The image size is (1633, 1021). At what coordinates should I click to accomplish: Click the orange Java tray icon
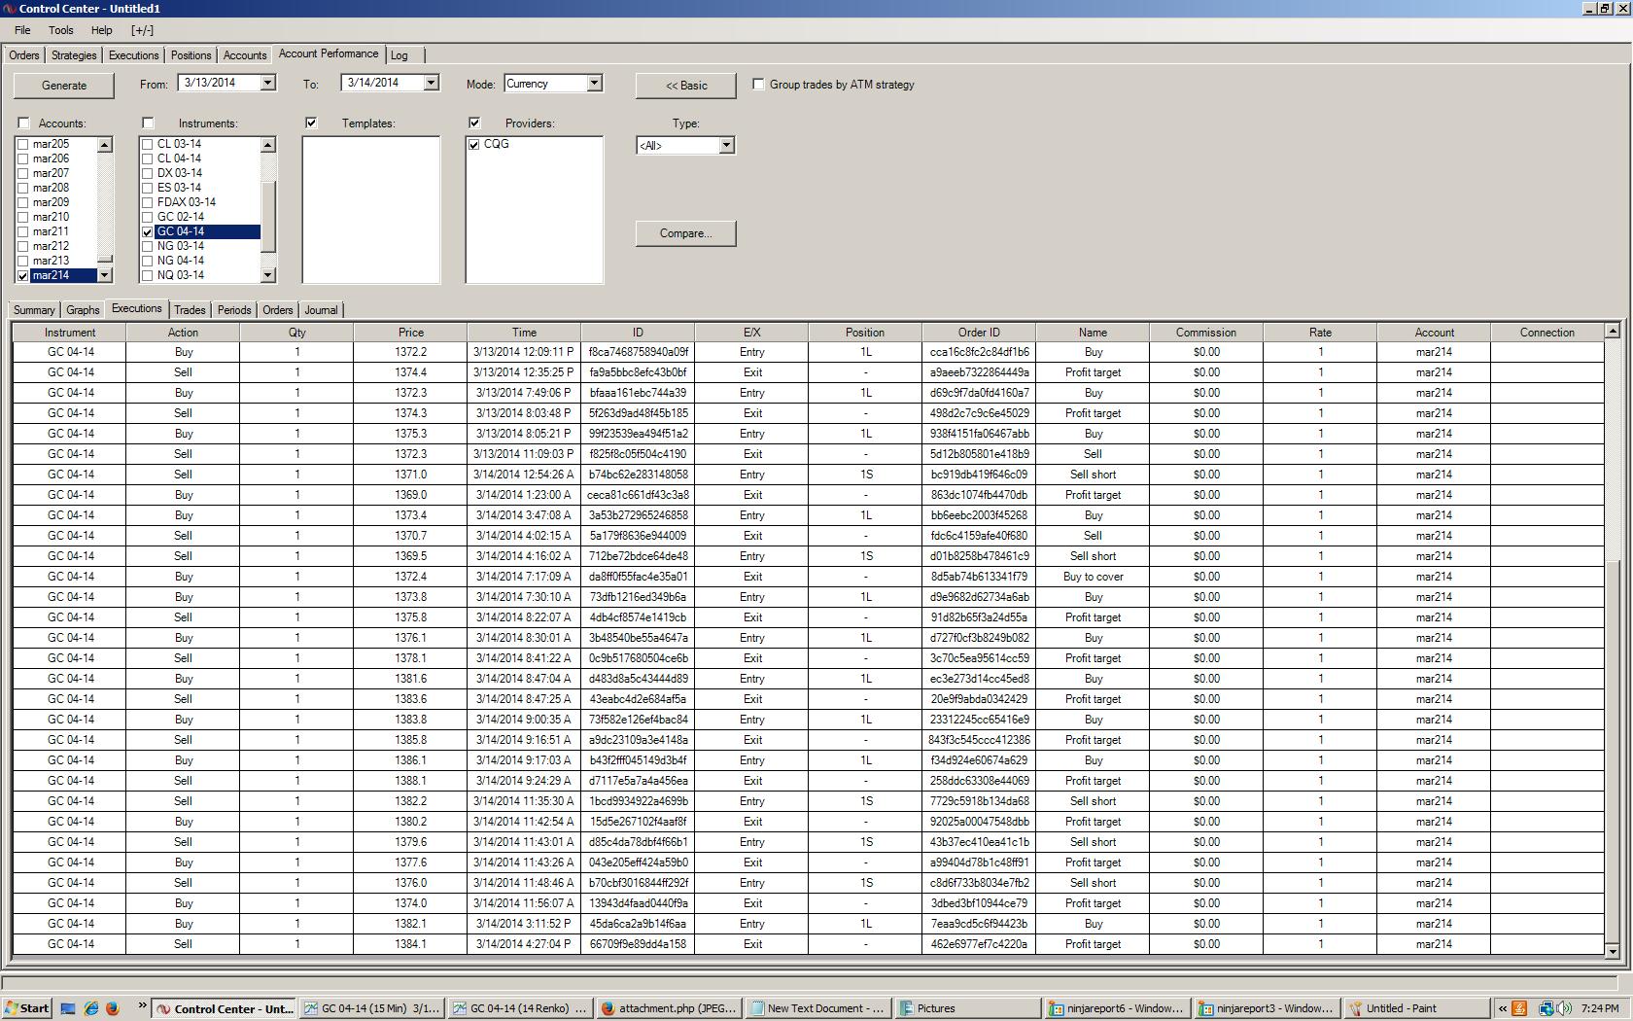1519,1008
